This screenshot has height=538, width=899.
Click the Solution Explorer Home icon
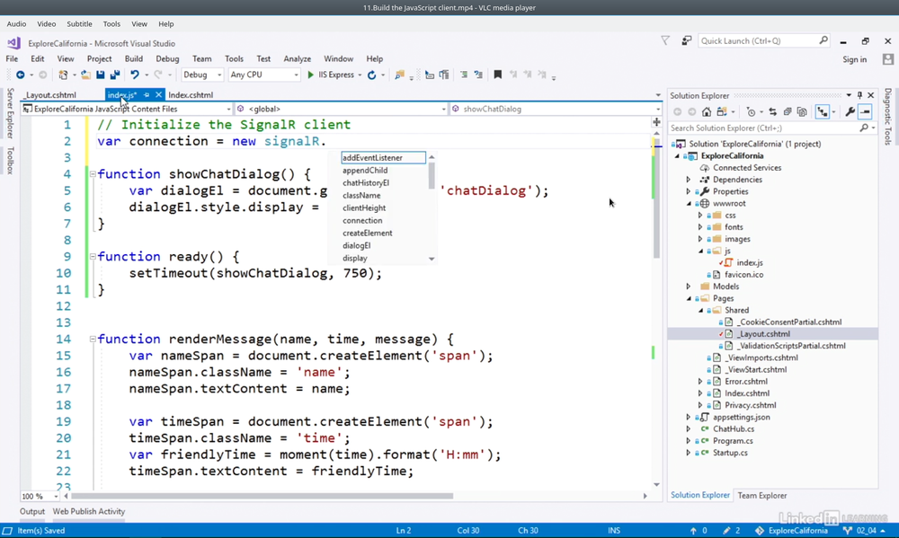click(707, 111)
